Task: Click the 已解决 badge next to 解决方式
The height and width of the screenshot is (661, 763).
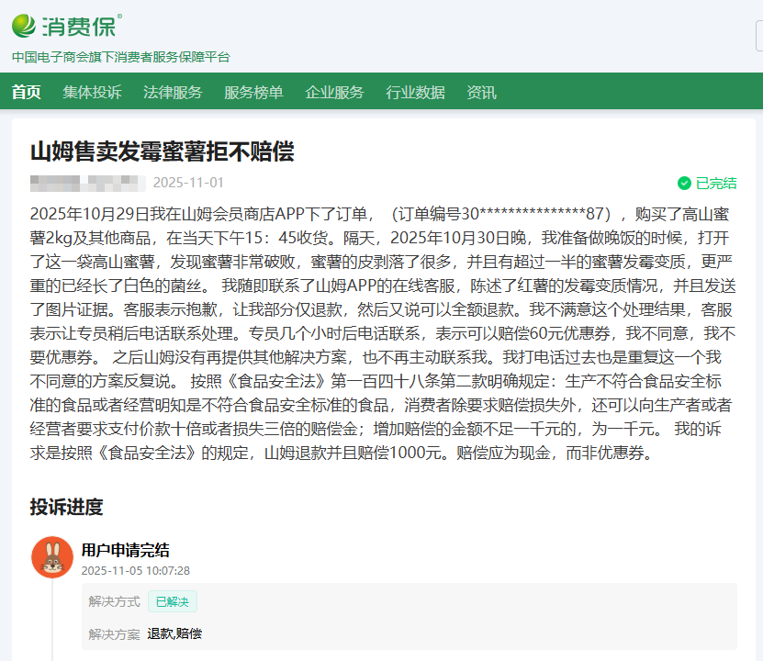Action: pyautogui.click(x=173, y=602)
